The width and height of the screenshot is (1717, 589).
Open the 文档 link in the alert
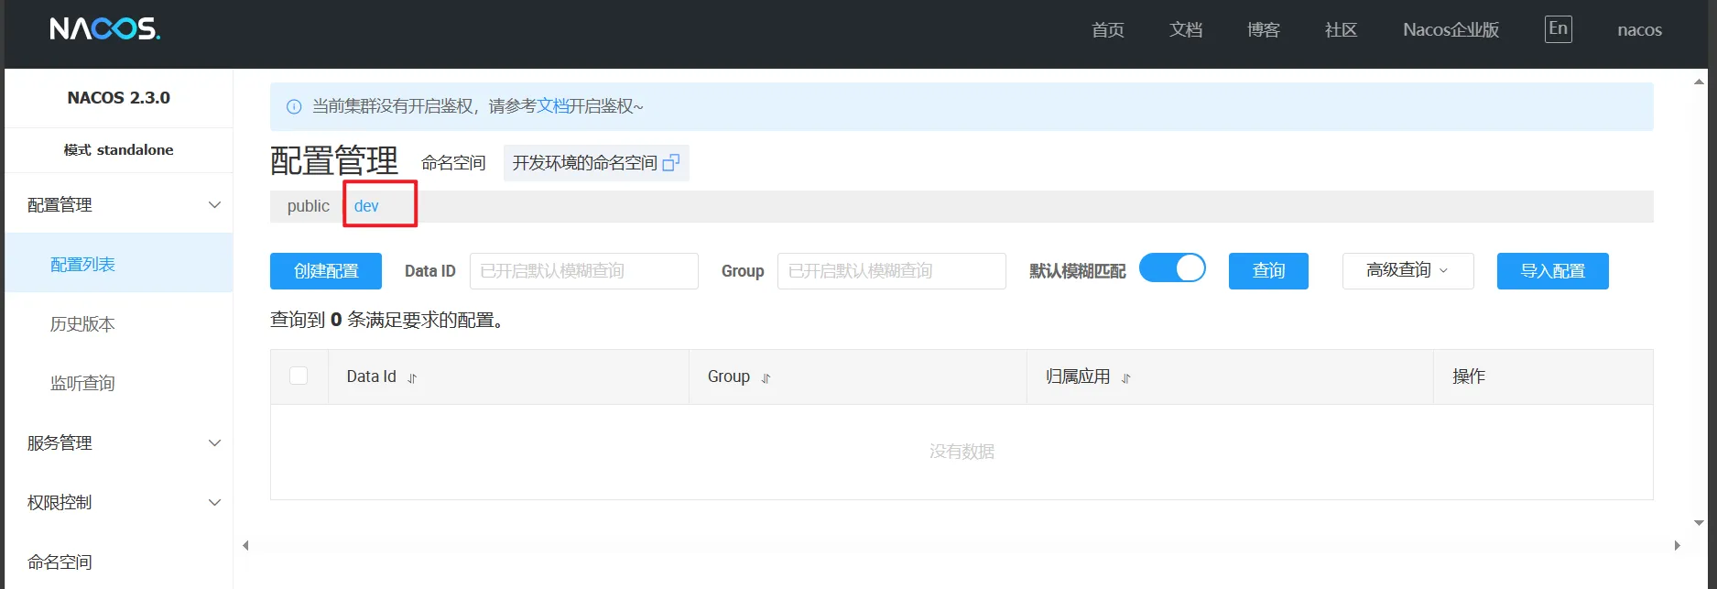552,106
